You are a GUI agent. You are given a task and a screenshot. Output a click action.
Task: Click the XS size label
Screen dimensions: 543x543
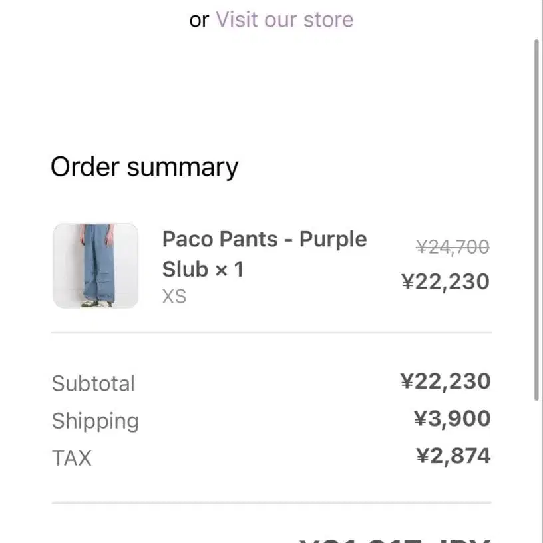click(x=174, y=297)
